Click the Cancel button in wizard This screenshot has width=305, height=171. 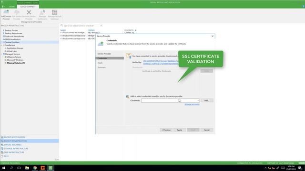206,130
